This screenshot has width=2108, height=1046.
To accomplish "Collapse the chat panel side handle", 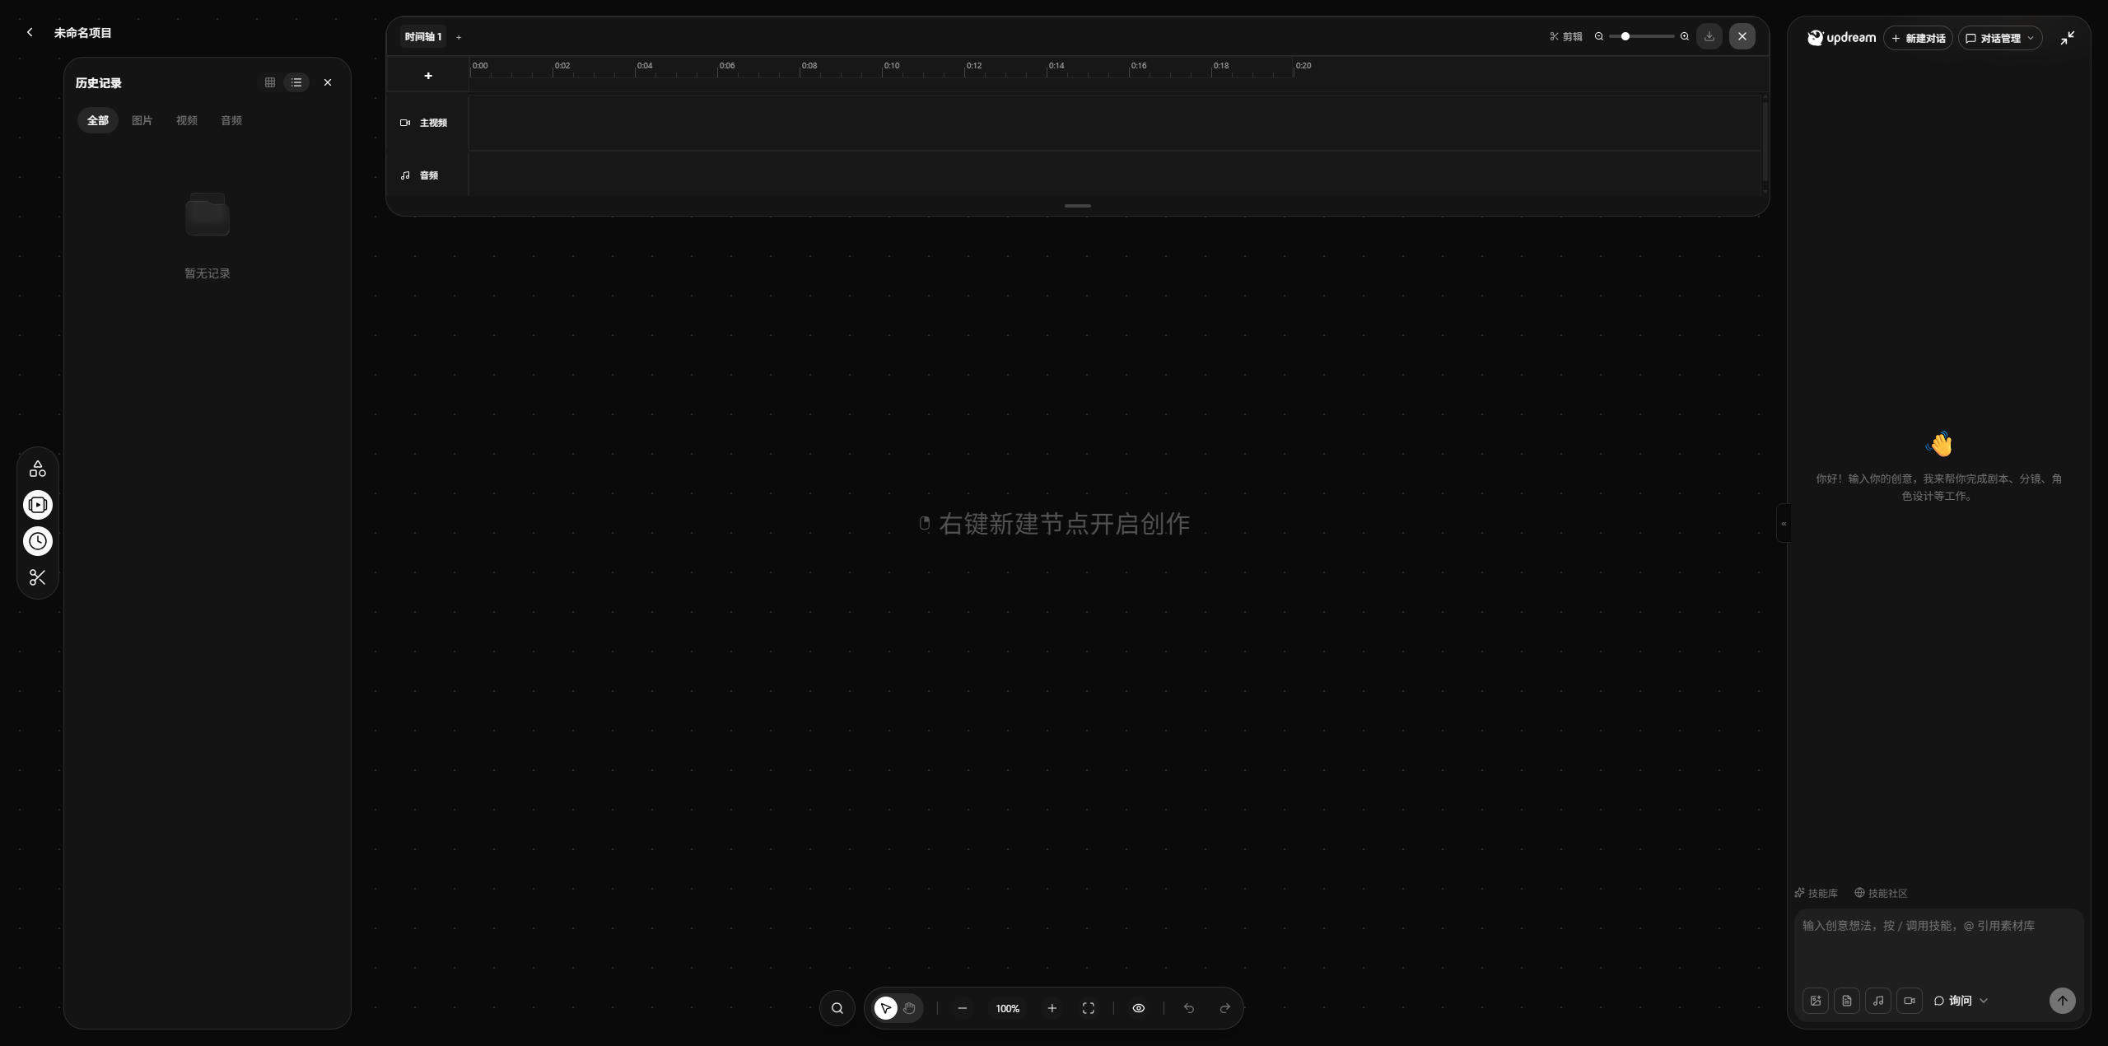I will 1784,523.
